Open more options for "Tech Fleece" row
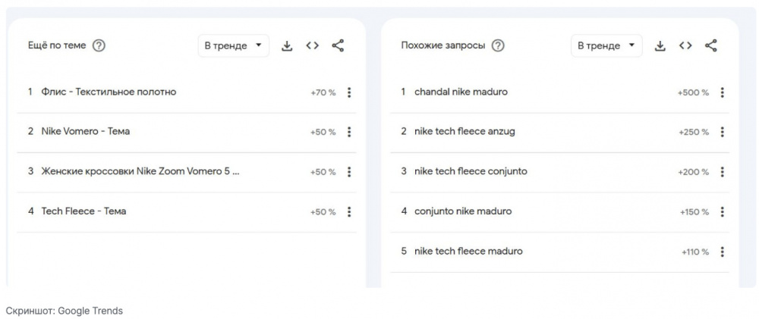The image size is (759, 319). (x=349, y=211)
